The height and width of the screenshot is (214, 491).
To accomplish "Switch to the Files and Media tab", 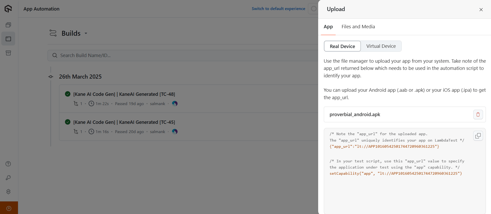I will [358, 27].
